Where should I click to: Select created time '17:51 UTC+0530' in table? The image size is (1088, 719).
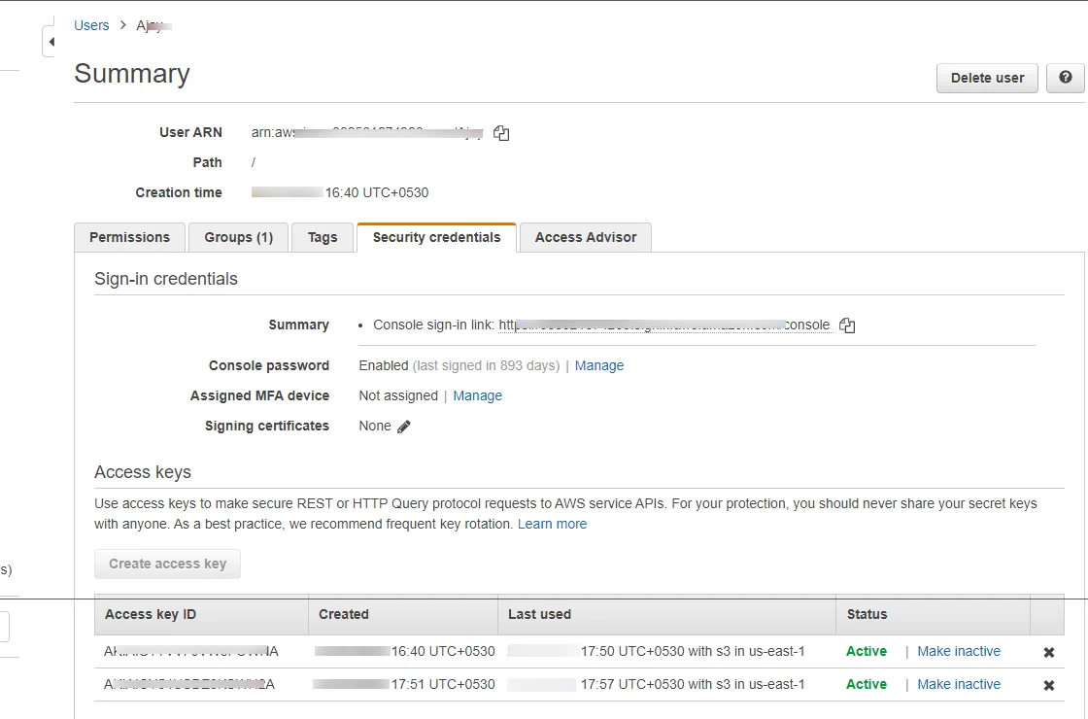(x=443, y=684)
